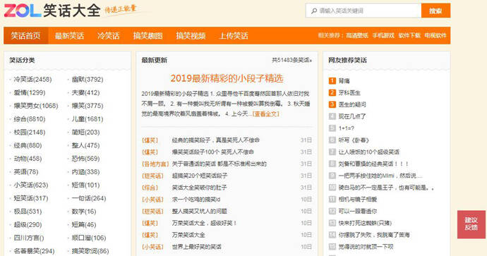487x256 pixels.
Task: Open joke 万荣笑话大全，超级好笑！
Action: click(205, 223)
